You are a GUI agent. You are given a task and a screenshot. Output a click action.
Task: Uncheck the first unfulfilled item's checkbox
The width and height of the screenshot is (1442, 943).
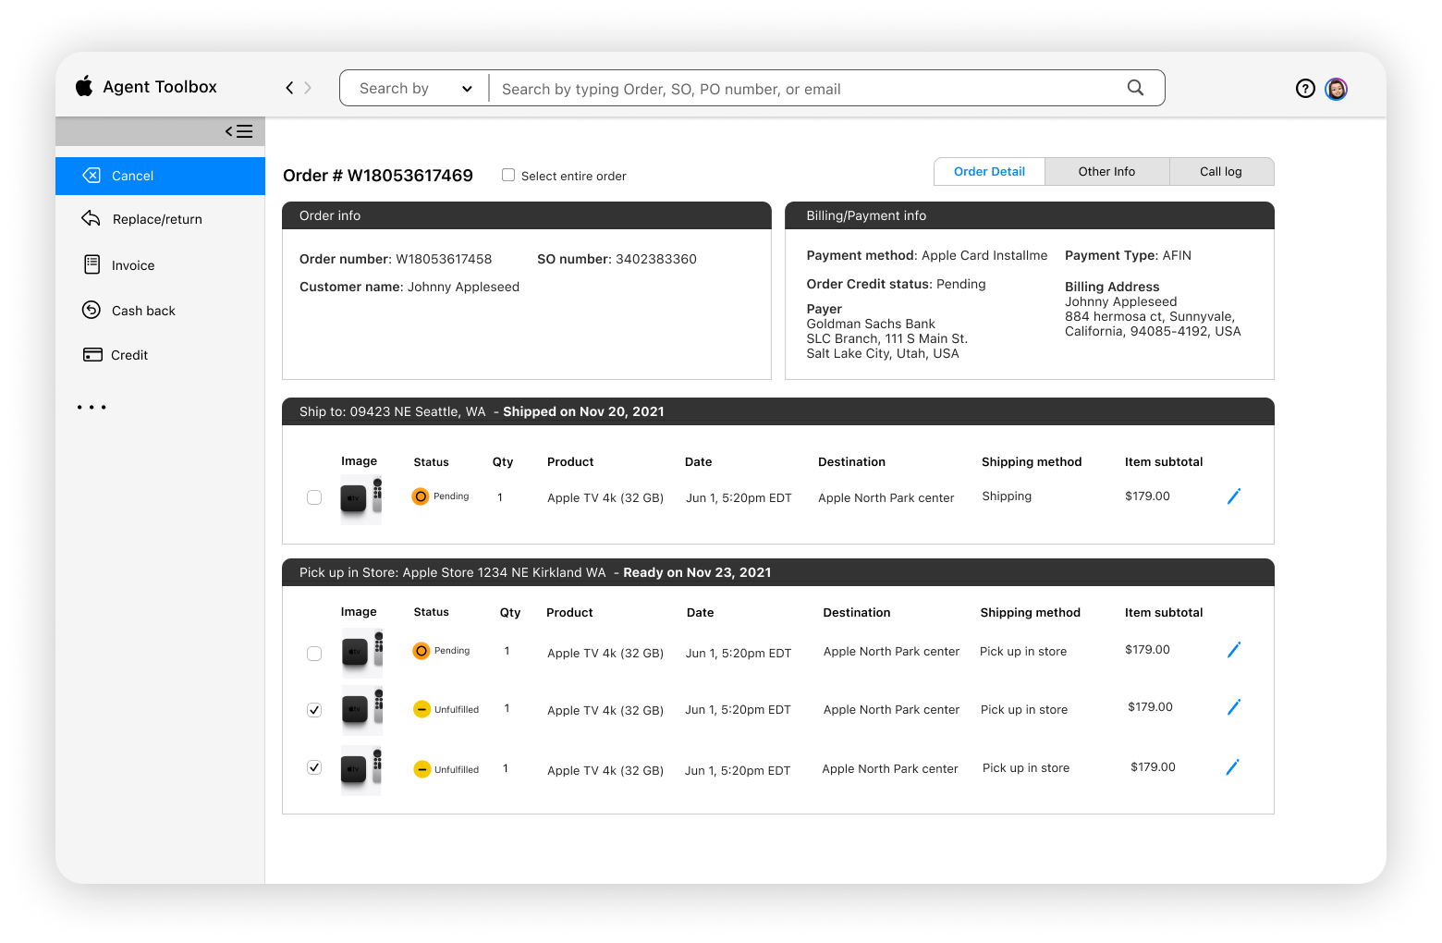click(x=314, y=709)
